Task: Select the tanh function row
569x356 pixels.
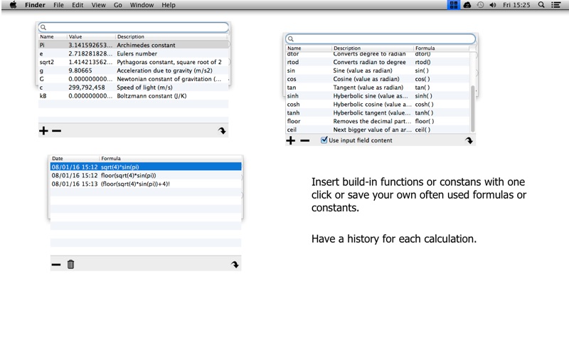Action: [x=378, y=112]
